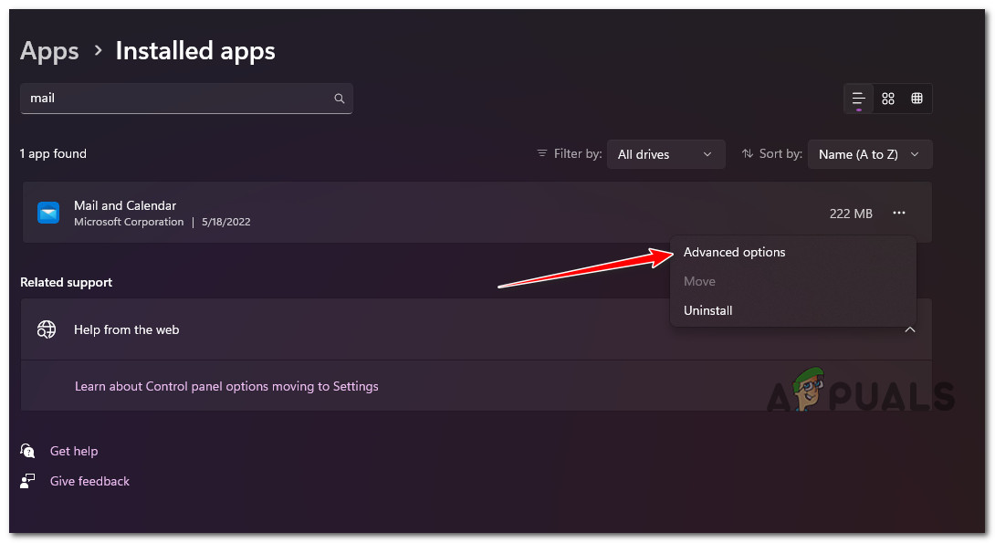Choose Uninstall from the context menu
The height and width of the screenshot is (543, 995).
[708, 310]
